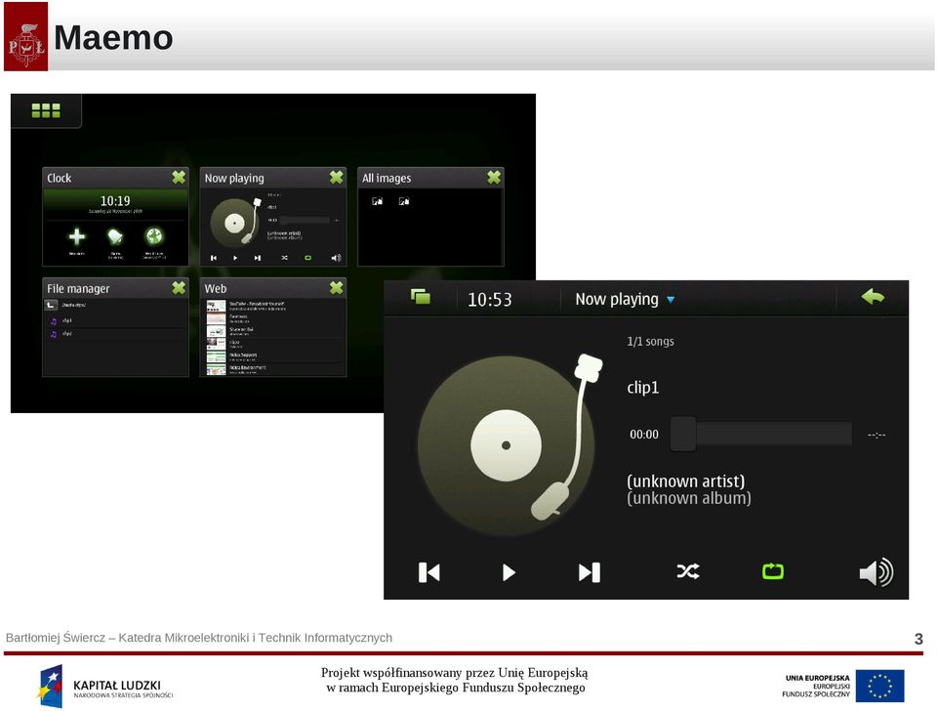Viewport: 937px width, 711px height.
Task: Click the New alarm plus icon in Clock
Action: pyautogui.click(x=76, y=236)
